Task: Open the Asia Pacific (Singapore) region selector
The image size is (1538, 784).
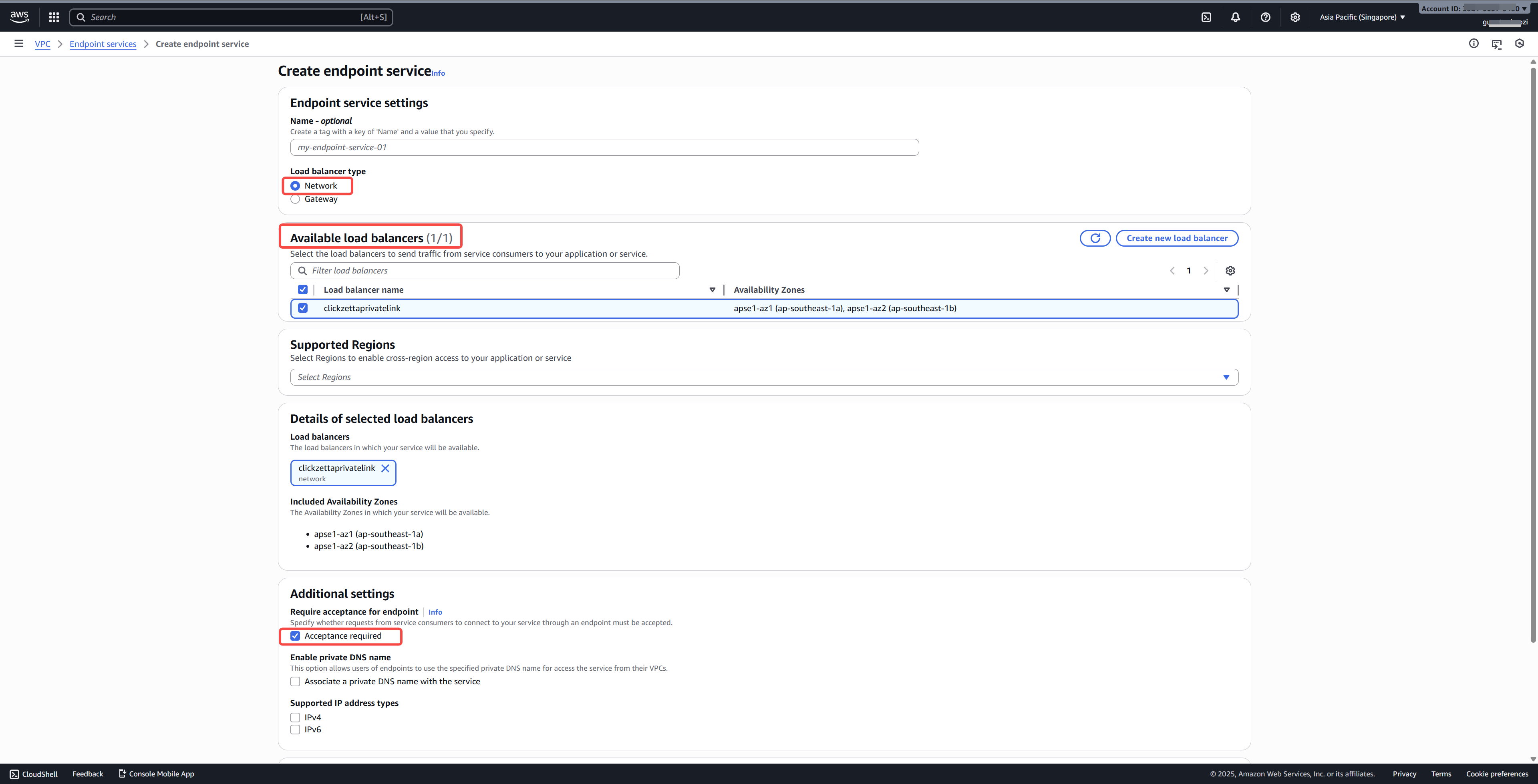Action: point(1361,17)
